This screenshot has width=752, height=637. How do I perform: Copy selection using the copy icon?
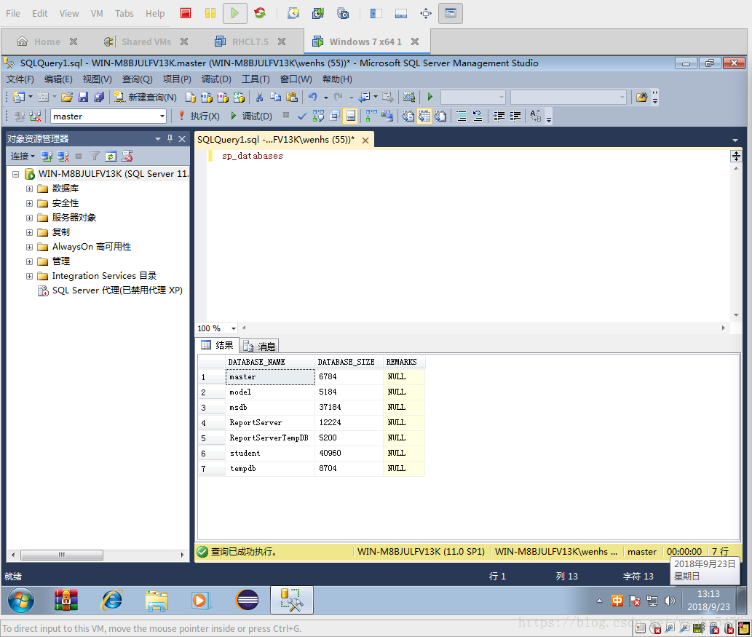pos(275,98)
